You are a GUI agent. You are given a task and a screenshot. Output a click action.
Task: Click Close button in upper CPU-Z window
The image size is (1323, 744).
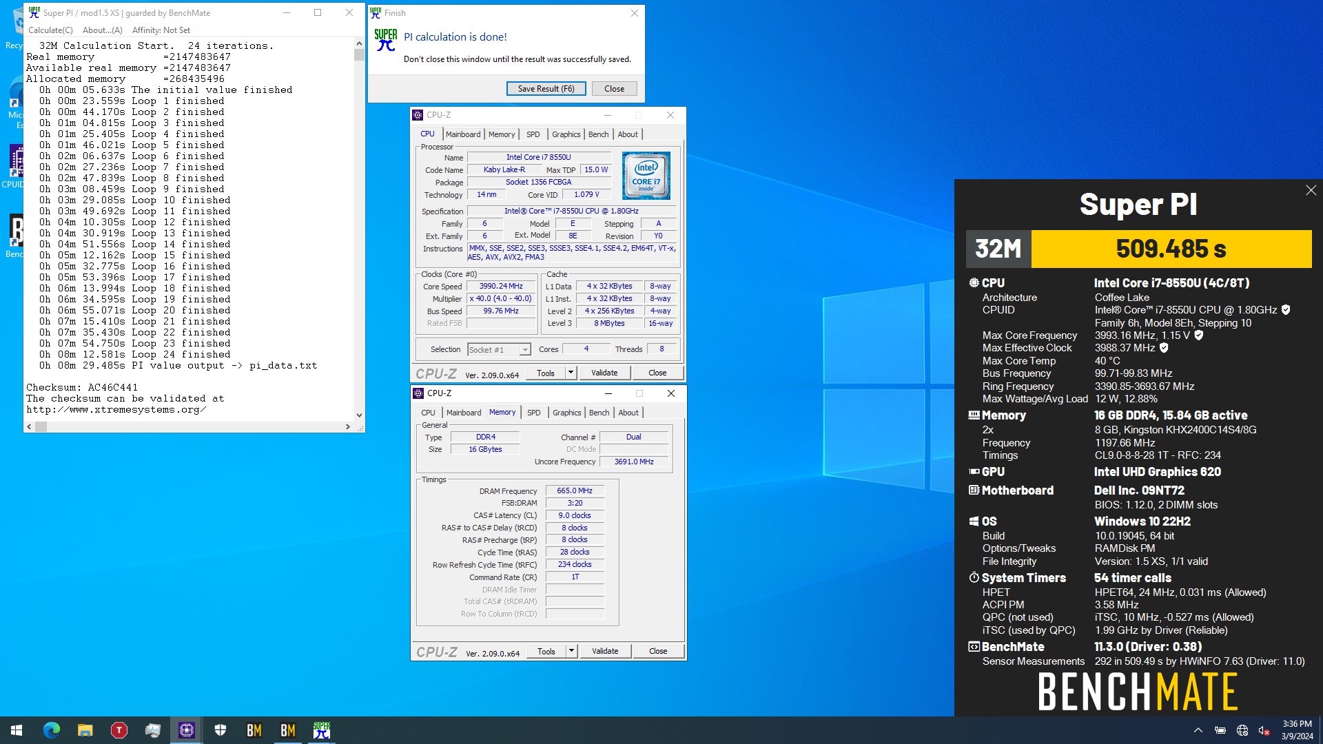click(x=657, y=373)
